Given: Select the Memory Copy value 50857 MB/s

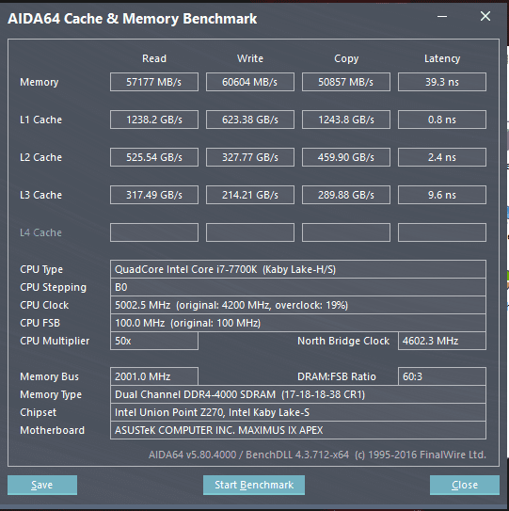Looking at the screenshot, I should coord(346,82).
